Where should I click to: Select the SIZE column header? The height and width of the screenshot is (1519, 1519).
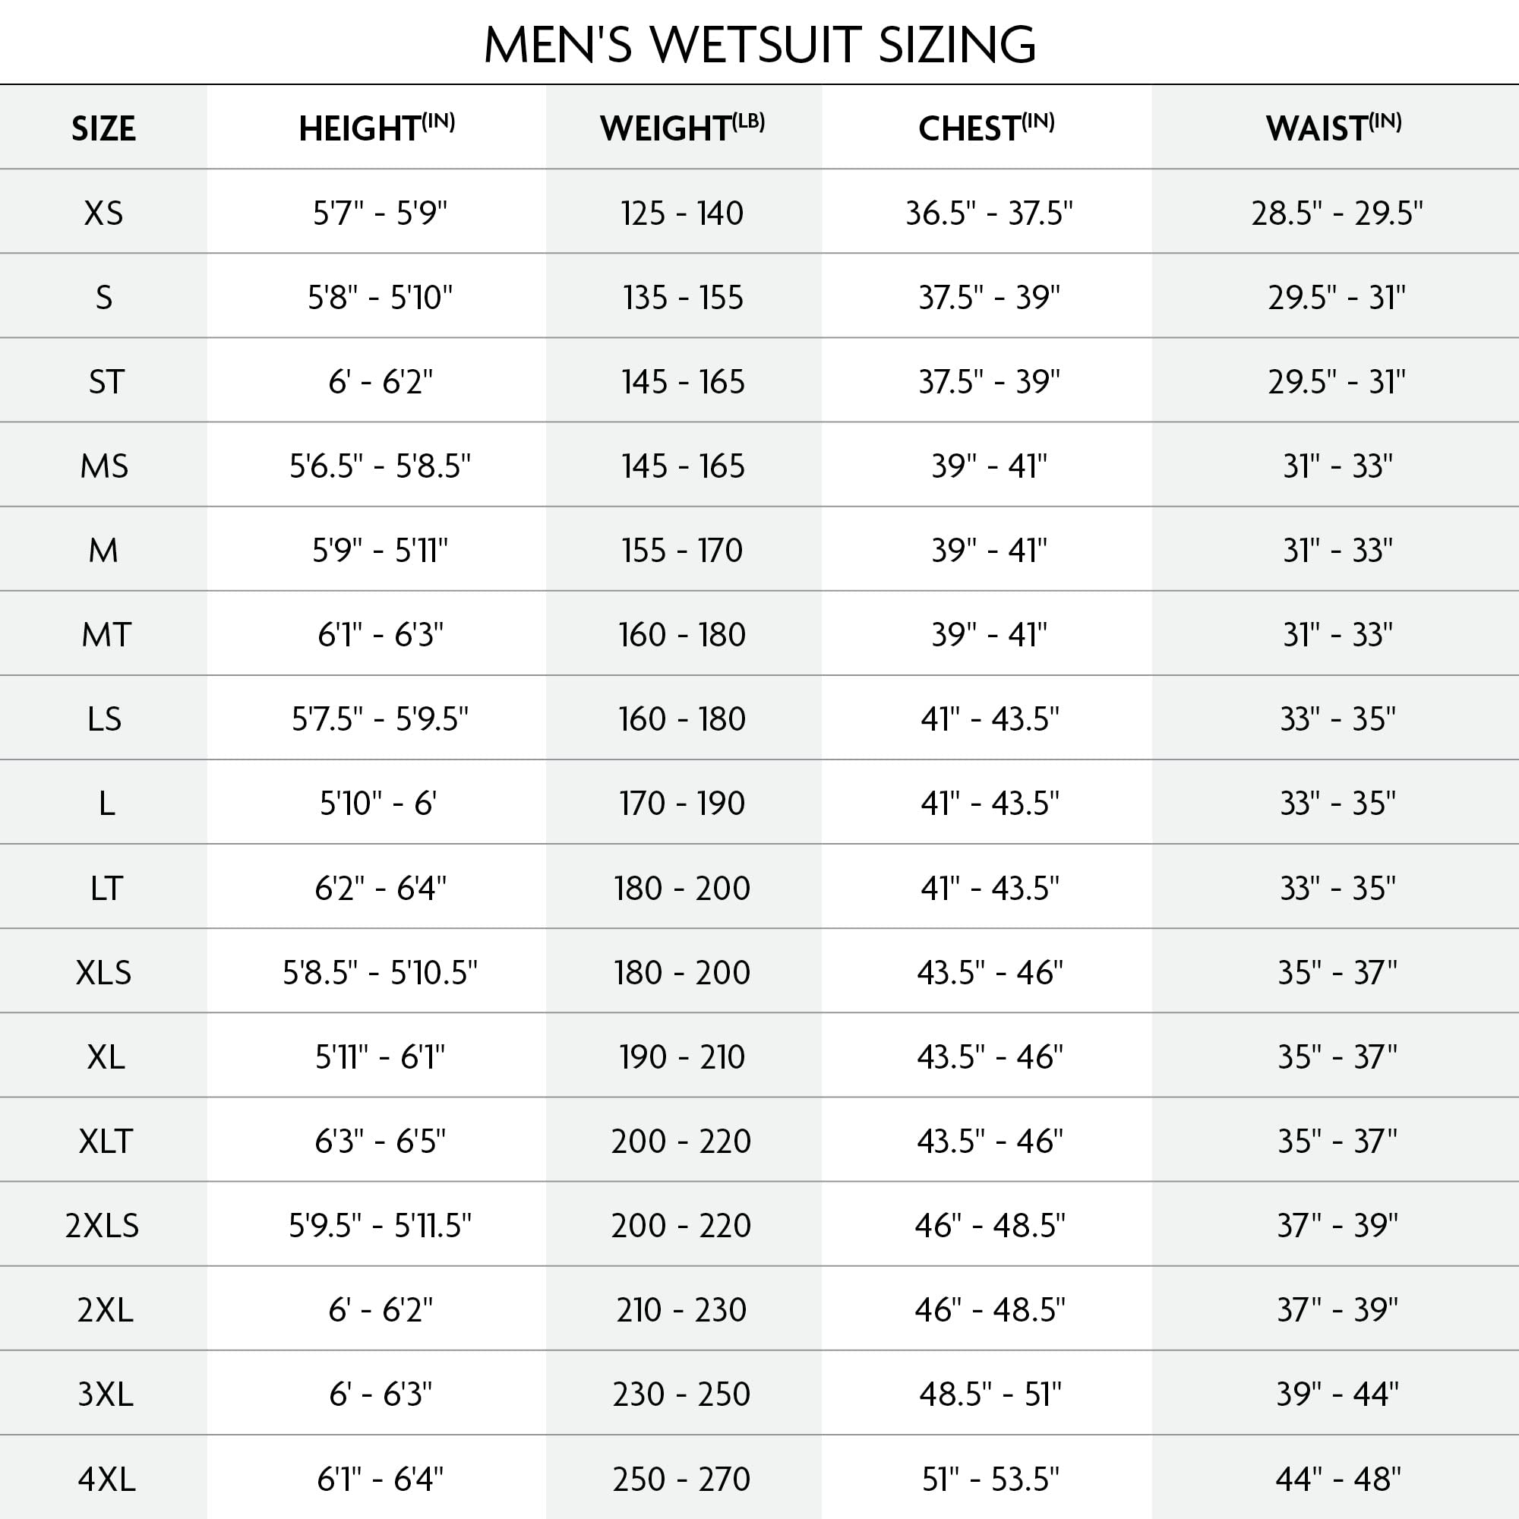point(104,128)
